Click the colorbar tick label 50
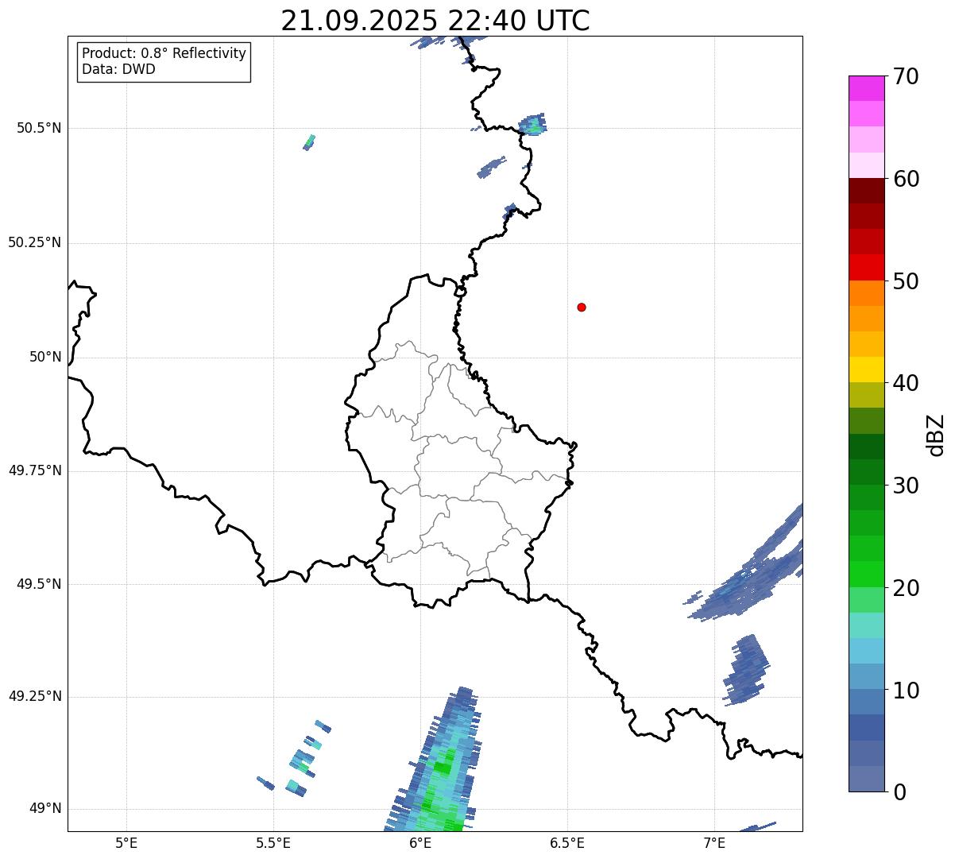 pos(907,281)
